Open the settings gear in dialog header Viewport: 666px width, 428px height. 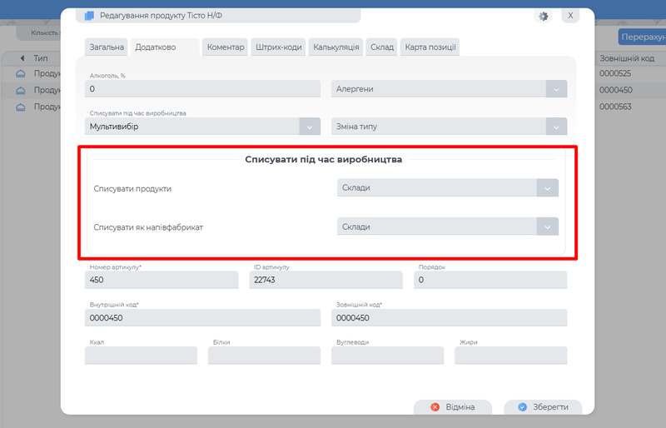pos(544,16)
